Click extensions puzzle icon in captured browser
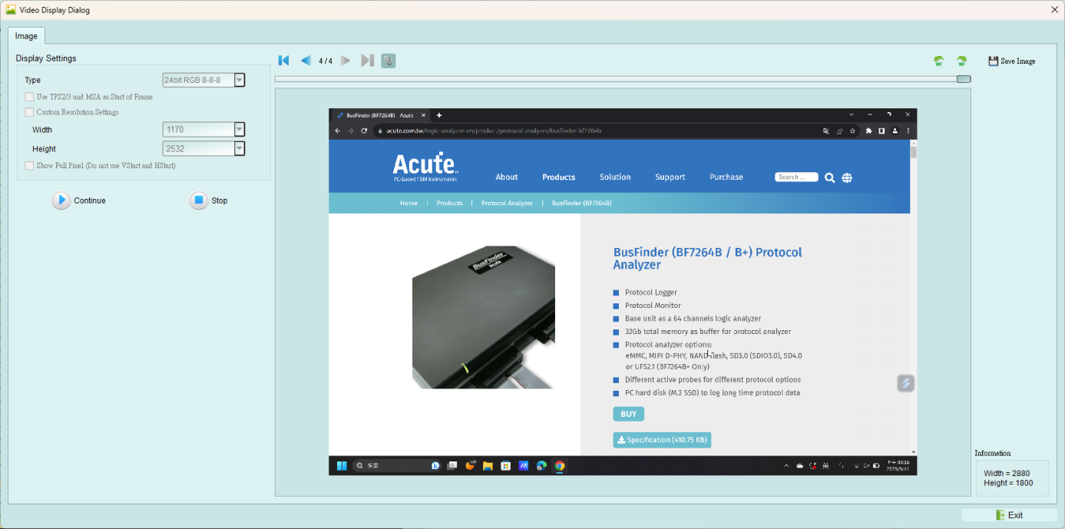 (x=868, y=131)
